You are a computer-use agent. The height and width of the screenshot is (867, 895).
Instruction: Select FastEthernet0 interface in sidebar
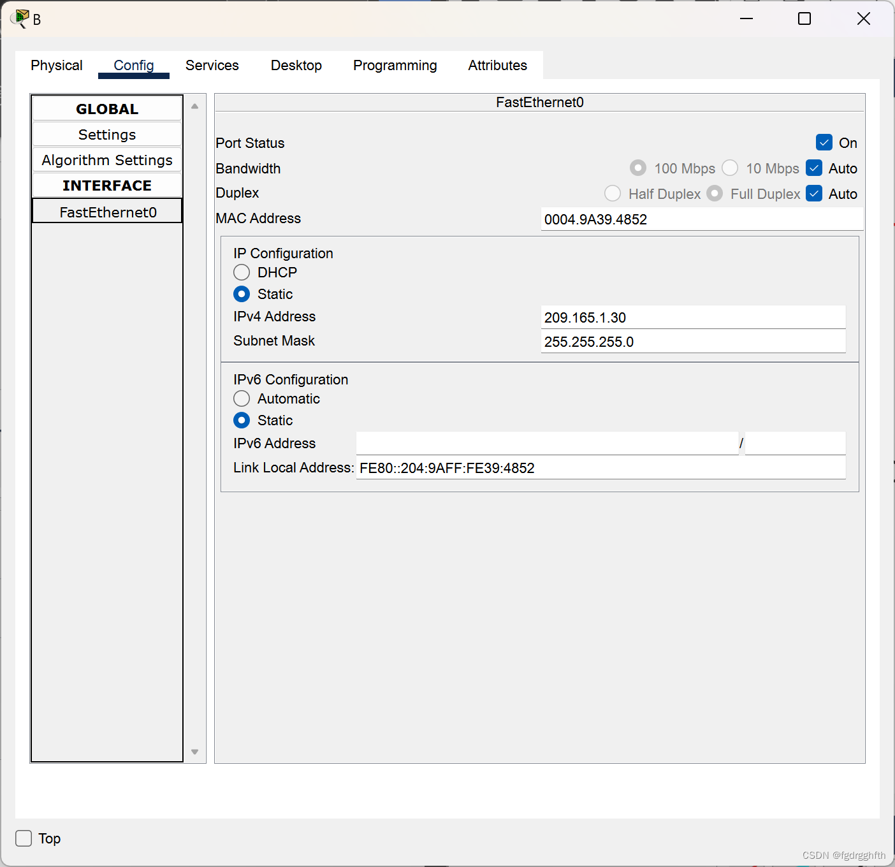point(107,211)
